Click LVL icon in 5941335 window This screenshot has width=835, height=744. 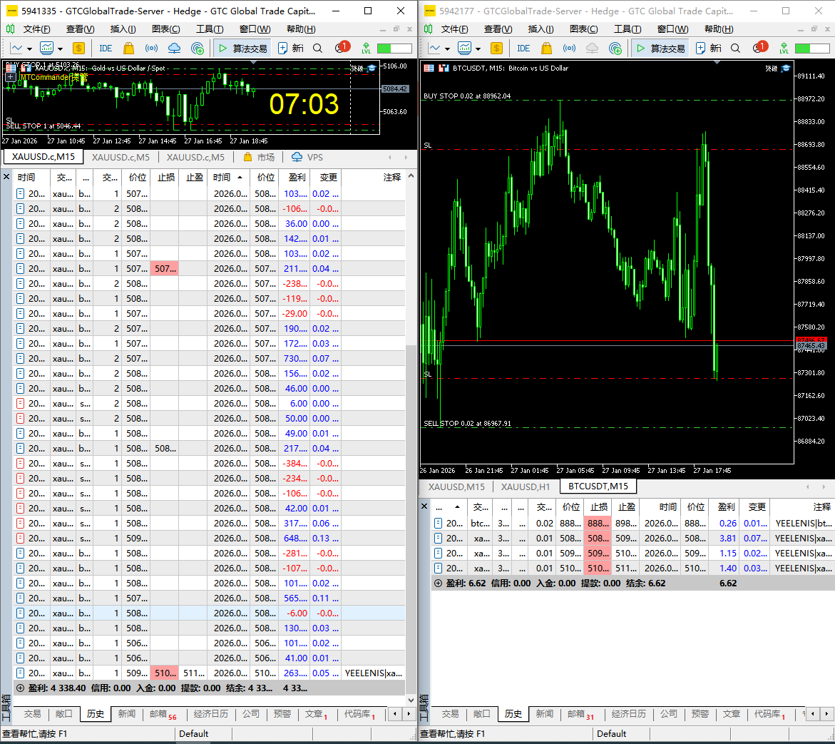(x=366, y=49)
